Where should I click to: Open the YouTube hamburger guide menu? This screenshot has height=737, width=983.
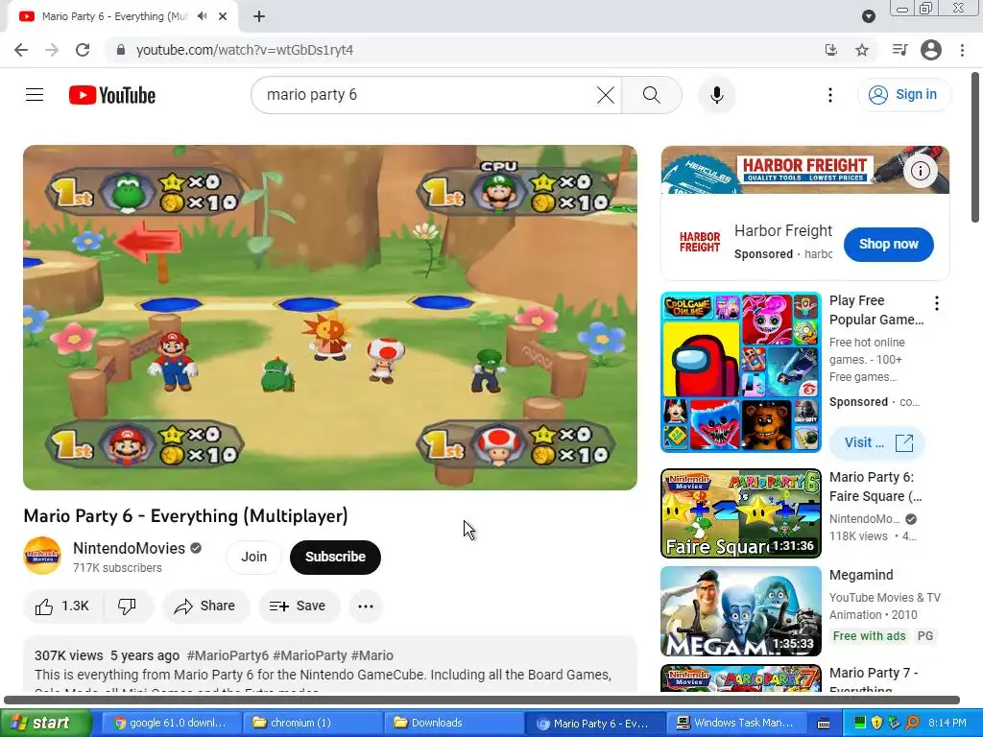(x=35, y=95)
